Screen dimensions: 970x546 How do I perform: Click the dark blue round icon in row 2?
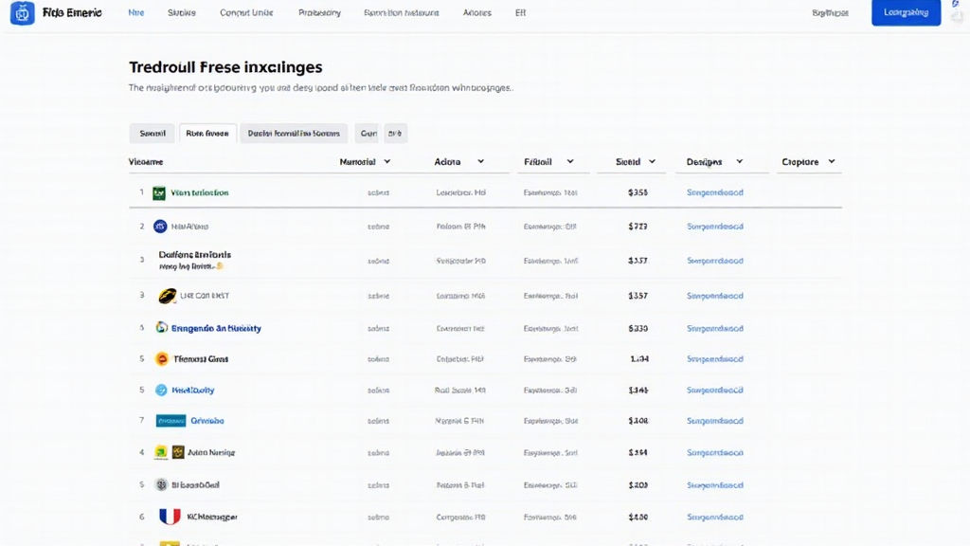tap(160, 227)
